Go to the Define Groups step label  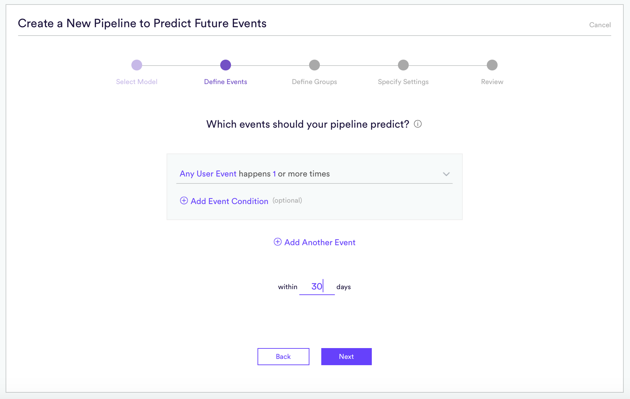[314, 82]
